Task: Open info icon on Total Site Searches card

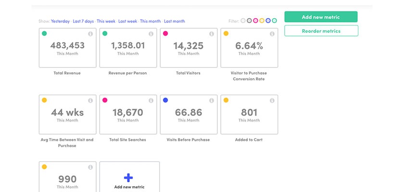Action: pos(151,101)
